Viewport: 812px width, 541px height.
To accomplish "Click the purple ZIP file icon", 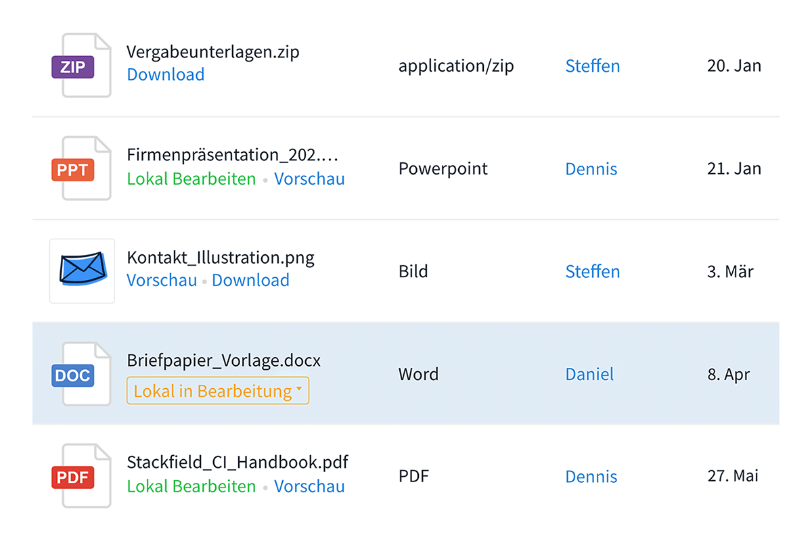I will tap(81, 66).
